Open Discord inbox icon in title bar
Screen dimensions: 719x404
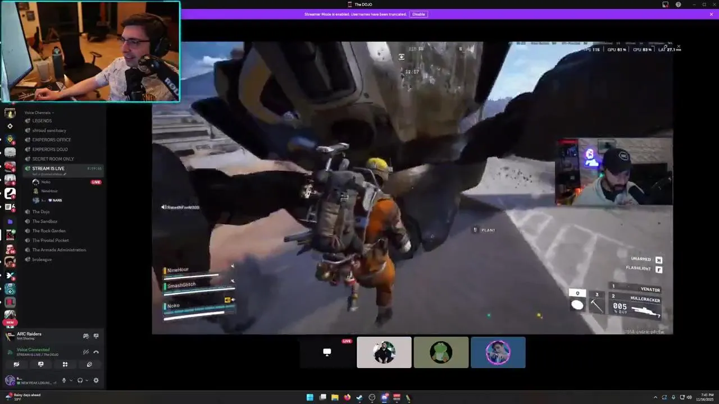pos(665,4)
